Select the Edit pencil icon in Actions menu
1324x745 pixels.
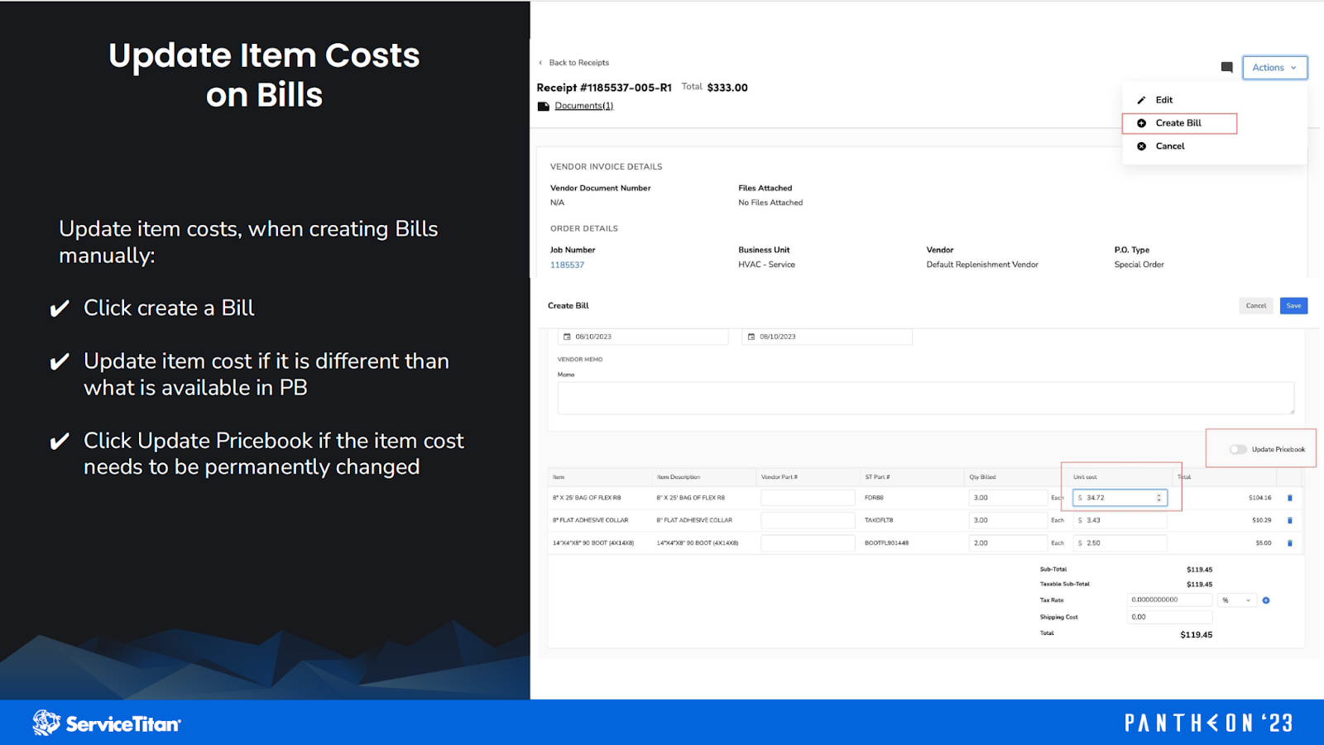1142,99
